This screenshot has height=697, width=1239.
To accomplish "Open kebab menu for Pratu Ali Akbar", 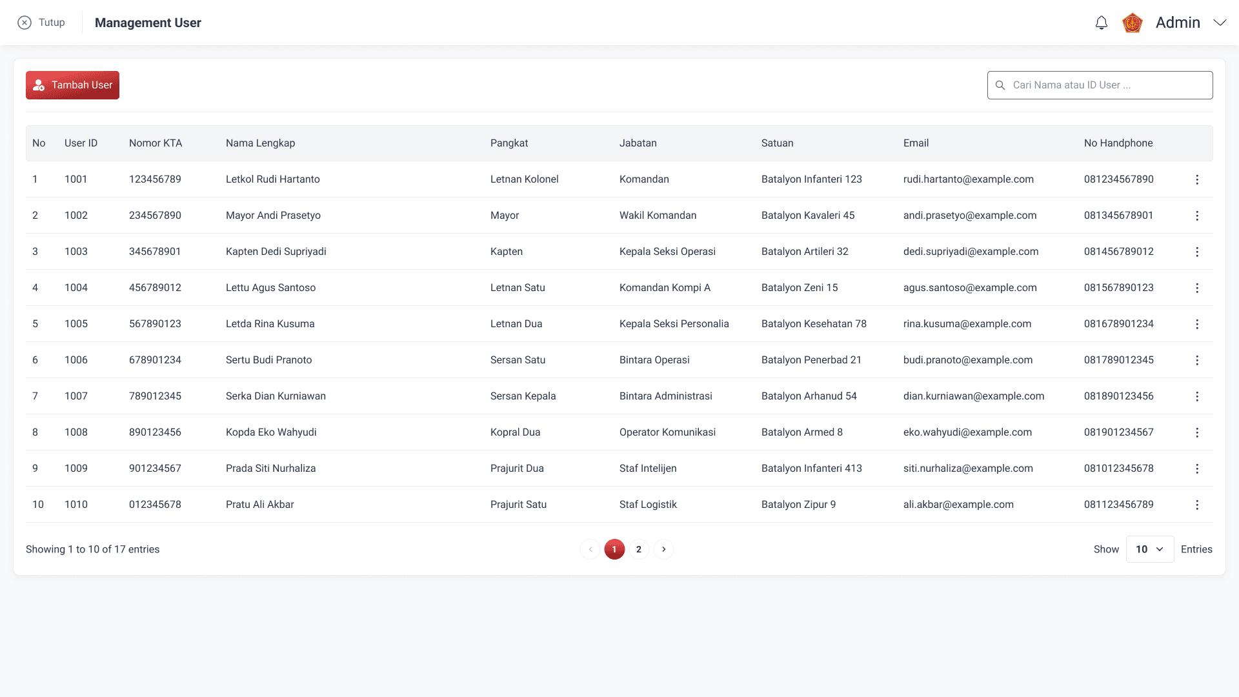I will (1197, 505).
